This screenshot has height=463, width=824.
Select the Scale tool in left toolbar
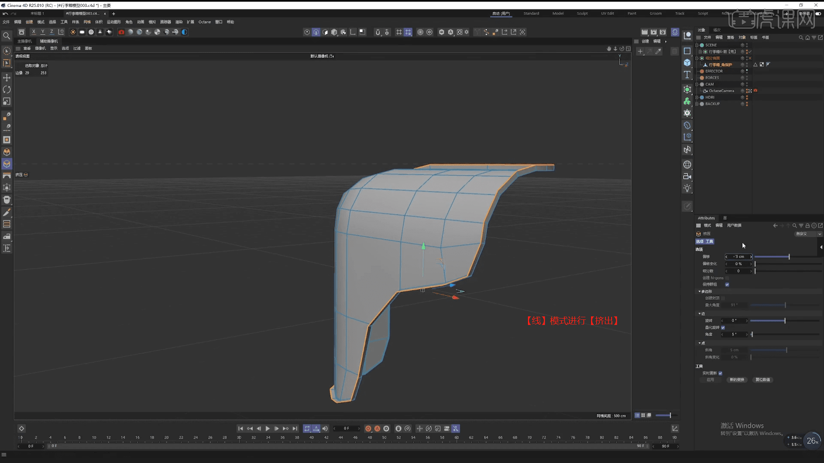pos(6,102)
